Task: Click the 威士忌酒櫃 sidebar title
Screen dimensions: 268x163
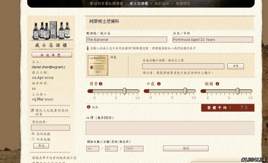Action: [51, 45]
